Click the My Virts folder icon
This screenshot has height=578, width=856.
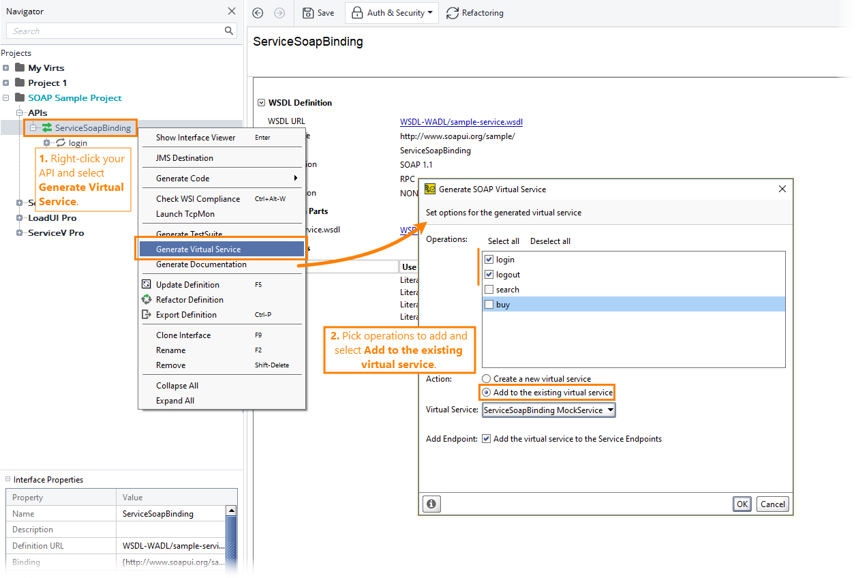[x=20, y=67]
